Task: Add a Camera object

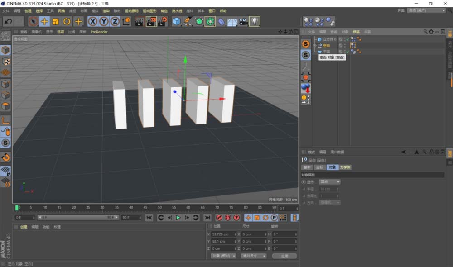Action: pyautogui.click(x=244, y=21)
